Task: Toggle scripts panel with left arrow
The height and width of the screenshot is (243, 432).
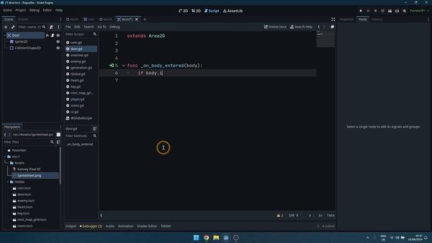Action: coord(101,215)
